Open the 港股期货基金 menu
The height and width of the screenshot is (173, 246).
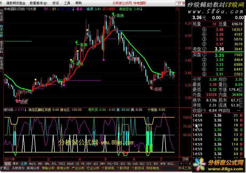(x=16, y=3)
